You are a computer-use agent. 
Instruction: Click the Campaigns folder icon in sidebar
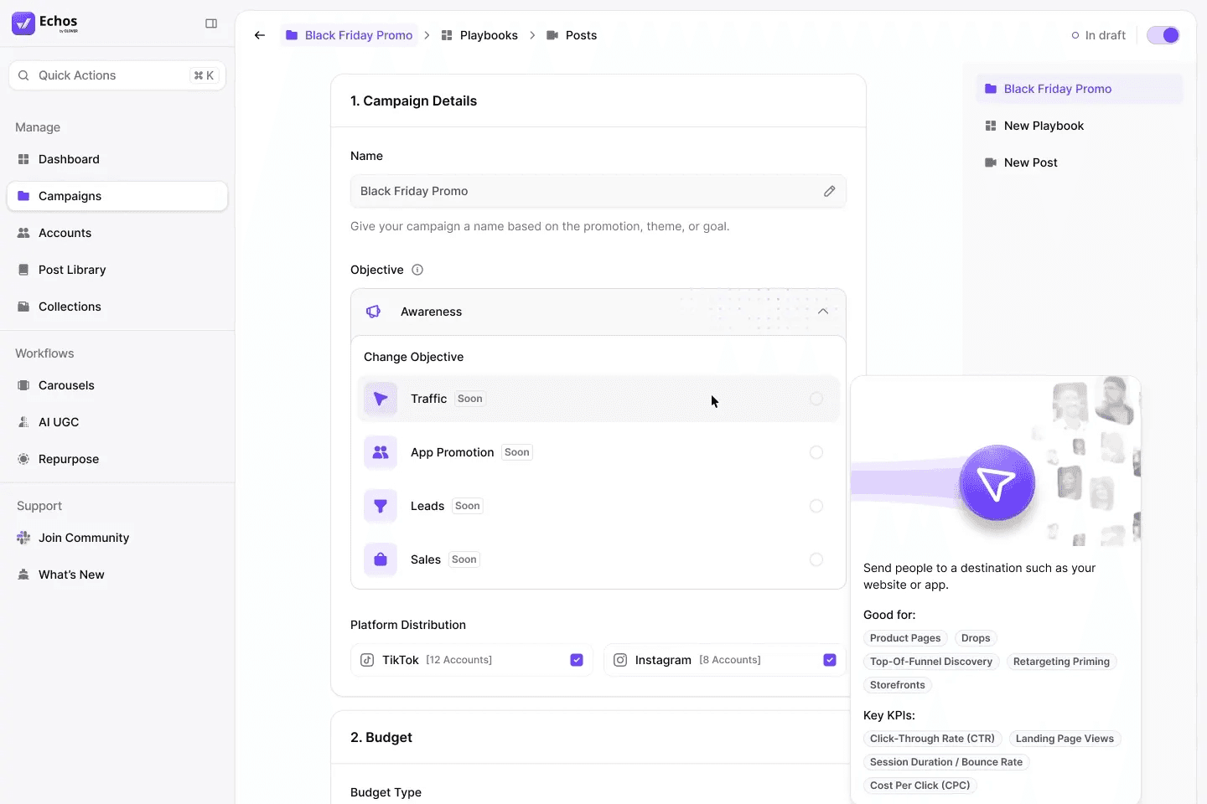pos(23,196)
